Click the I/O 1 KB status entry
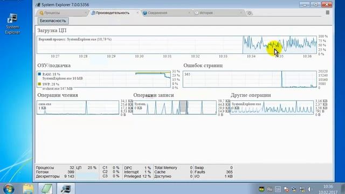 tap(213, 176)
